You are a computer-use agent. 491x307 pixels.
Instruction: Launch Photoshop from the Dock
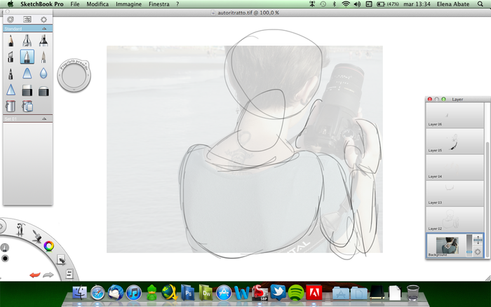point(187,292)
